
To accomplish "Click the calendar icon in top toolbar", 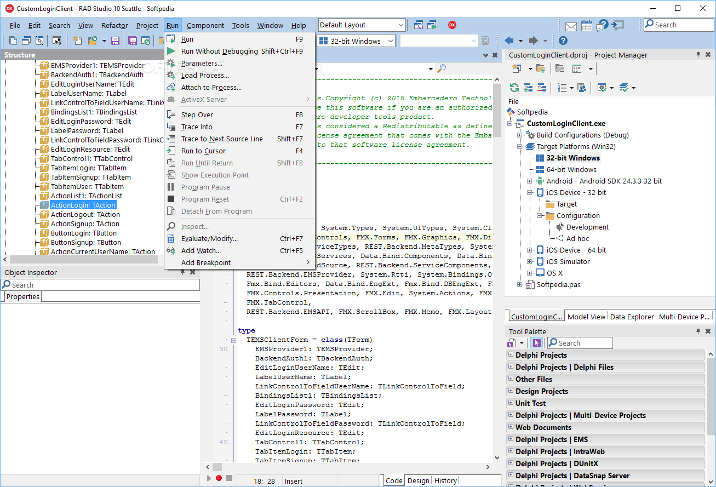I will pyautogui.click(x=587, y=25).
